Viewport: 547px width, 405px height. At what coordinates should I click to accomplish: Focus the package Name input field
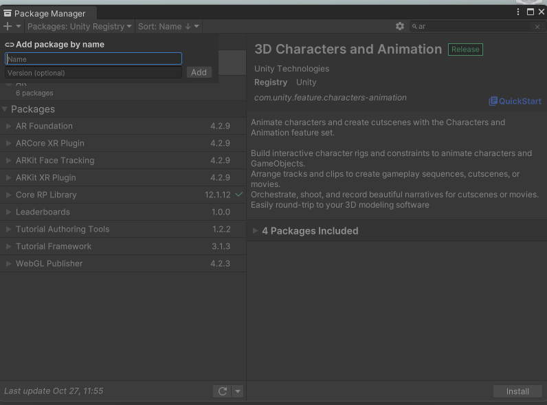tap(93, 58)
